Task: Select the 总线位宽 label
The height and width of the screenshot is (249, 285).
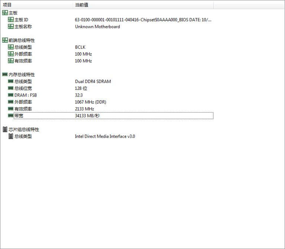Action: (23, 88)
